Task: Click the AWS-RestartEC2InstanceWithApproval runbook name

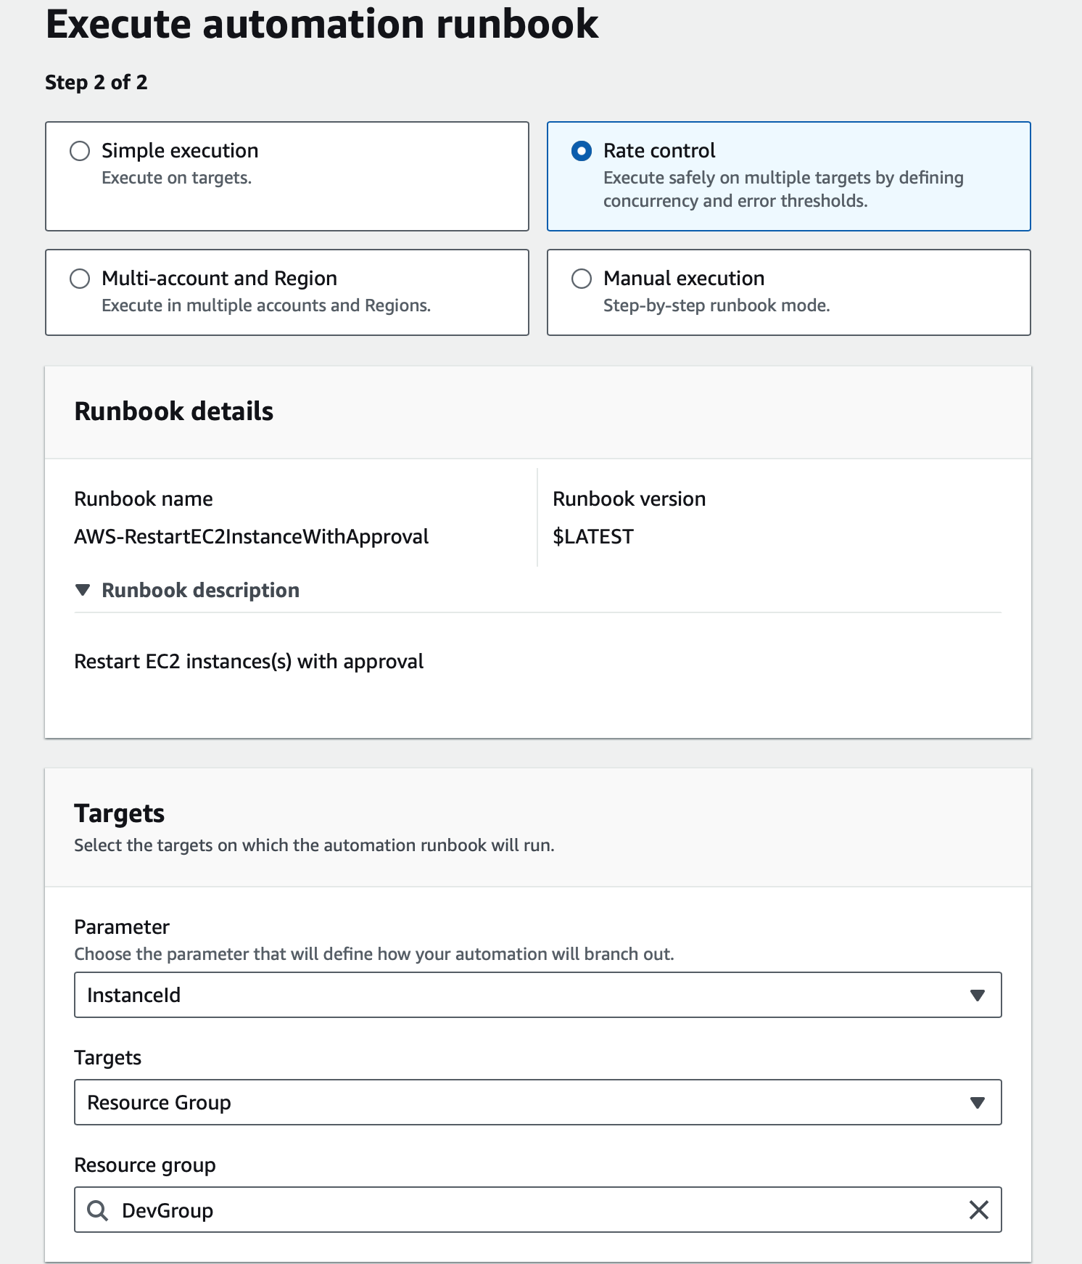Action: [251, 536]
